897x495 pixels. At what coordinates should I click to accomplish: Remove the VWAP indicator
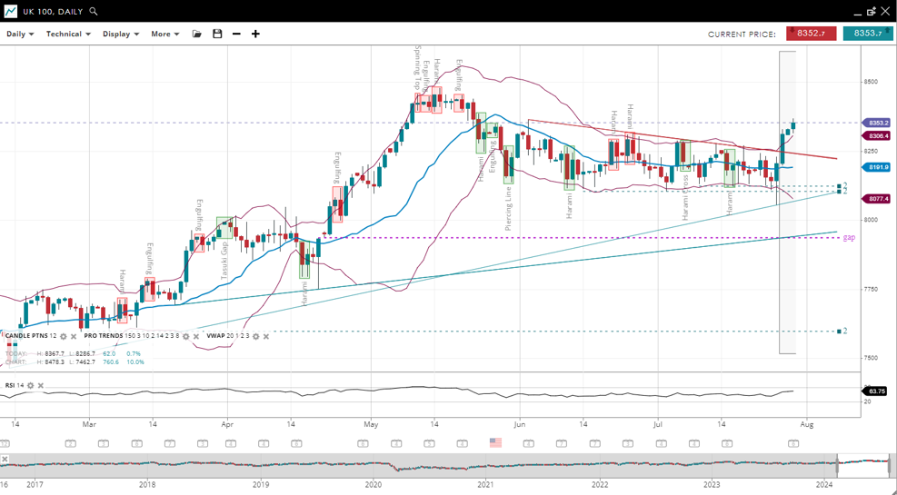[x=266, y=336]
